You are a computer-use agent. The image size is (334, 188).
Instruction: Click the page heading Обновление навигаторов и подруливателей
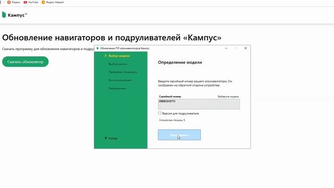click(x=112, y=38)
